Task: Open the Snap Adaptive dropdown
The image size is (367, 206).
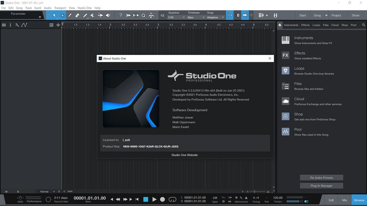Action: point(216,17)
